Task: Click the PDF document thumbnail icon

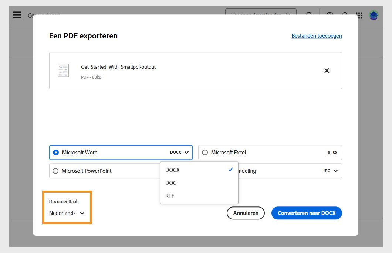Action: (x=63, y=70)
